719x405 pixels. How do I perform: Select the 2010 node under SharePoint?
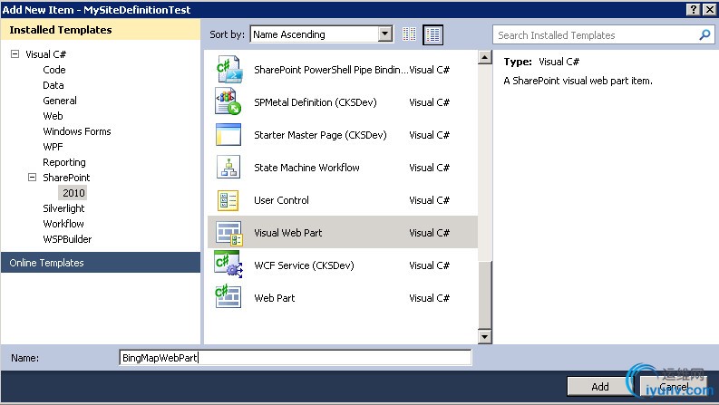[x=73, y=193]
